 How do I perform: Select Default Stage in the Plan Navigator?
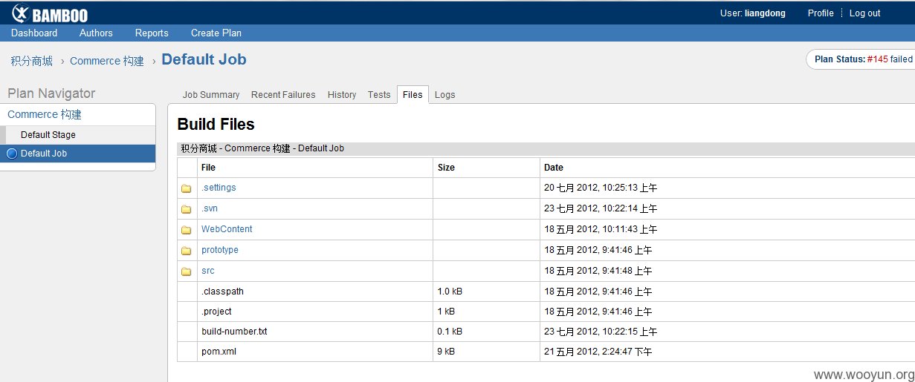click(x=48, y=135)
